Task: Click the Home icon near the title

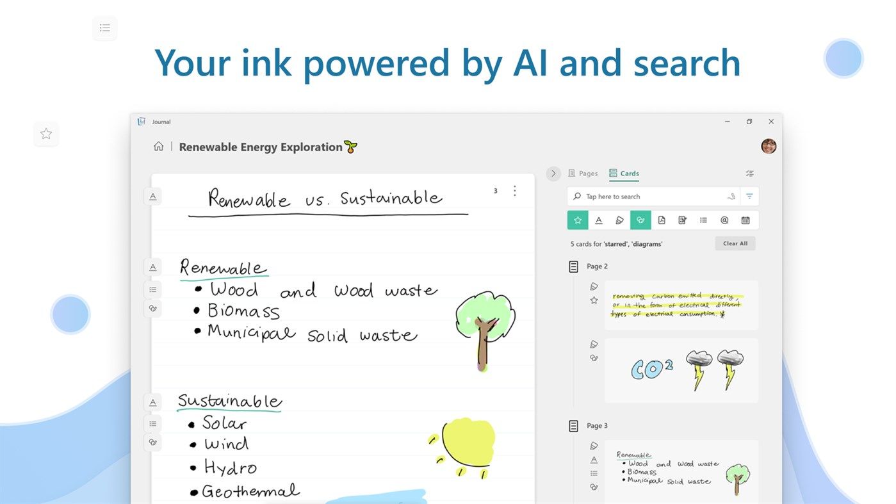Action: [x=158, y=146]
